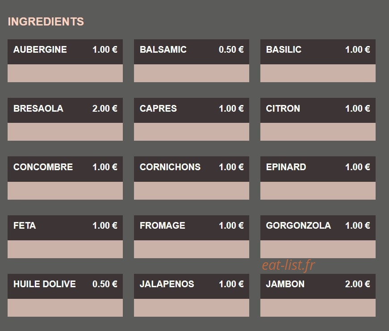The height and width of the screenshot is (331, 389).
Task: Click the CITRON price 1.00 €
Action: pyautogui.click(x=357, y=109)
